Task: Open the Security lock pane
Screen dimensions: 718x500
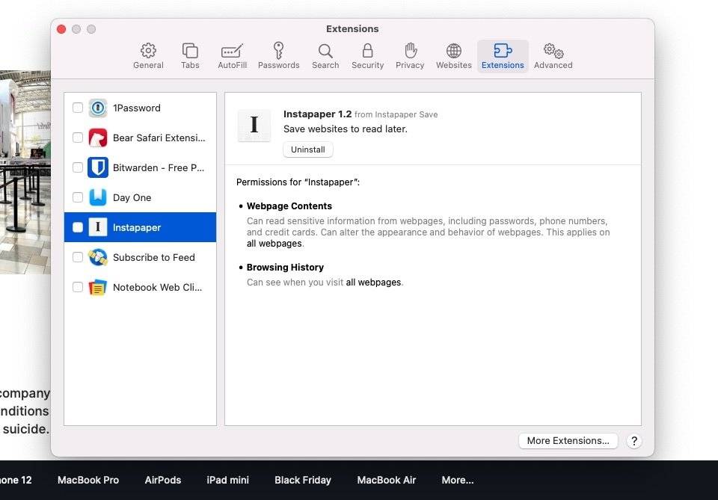Action: click(367, 56)
